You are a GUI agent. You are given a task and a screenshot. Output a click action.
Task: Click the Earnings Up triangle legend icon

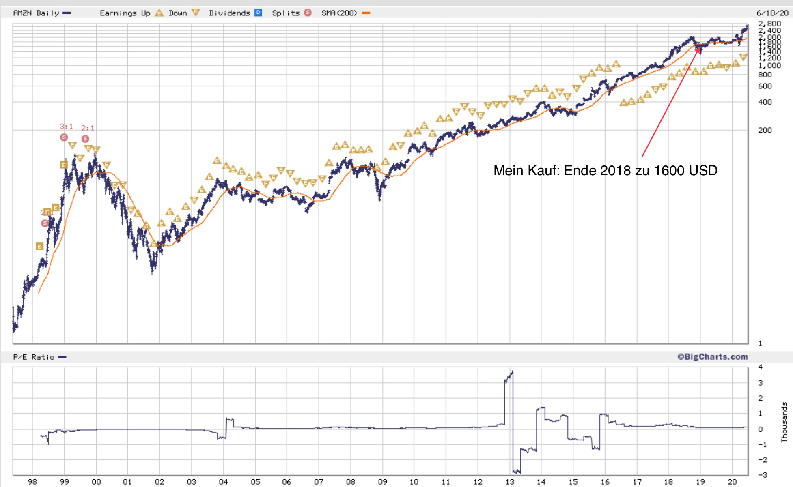point(159,13)
